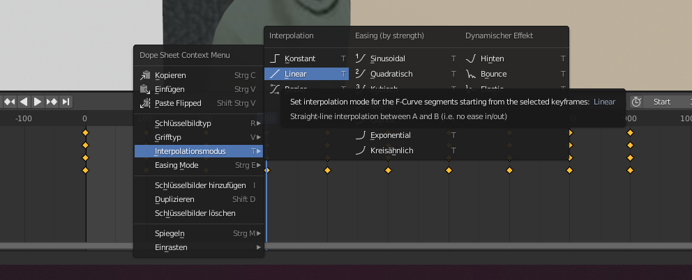The height and width of the screenshot is (280, 692).
Task: Select Exponential easing curve
Action: 390,135
